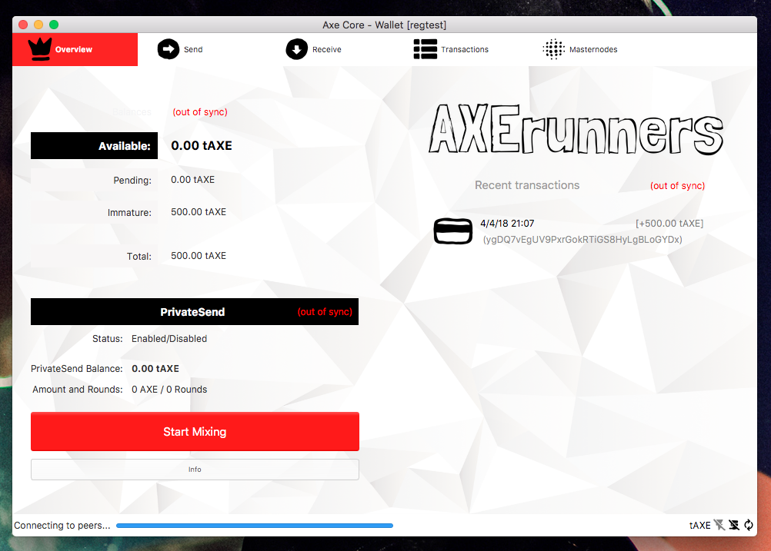The image size is (771, 551).
Task: Click the mixing-disabled status icon
Action: pyautogui.click(x=719, y=525)
